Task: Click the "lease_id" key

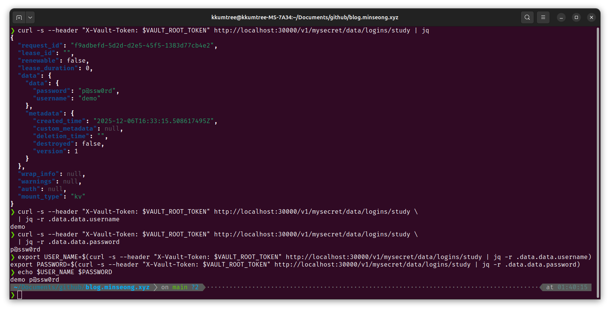Action: pos(37,53)
